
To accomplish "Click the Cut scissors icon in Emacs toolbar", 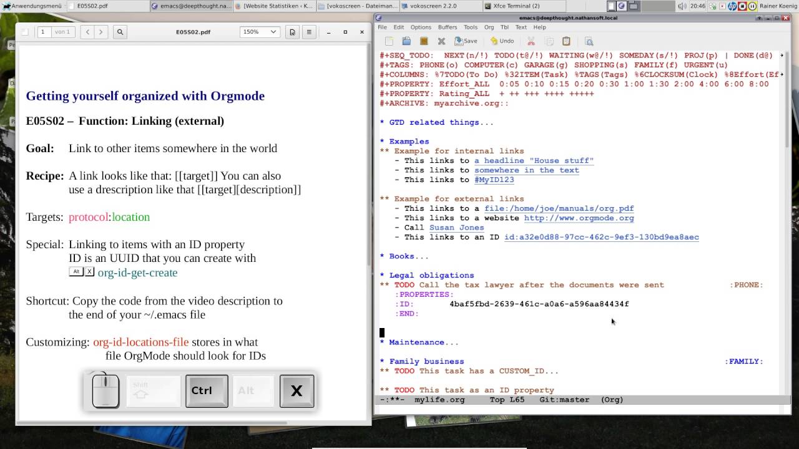I will [531, 41].
